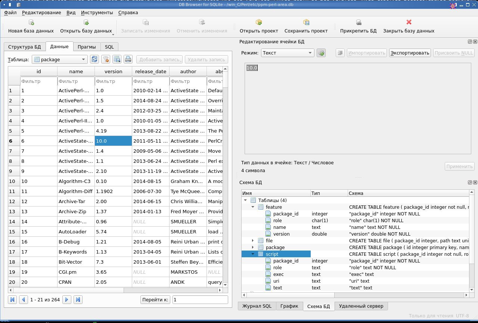The width and height of the screenshot is (478, 323).
Task: Open the Справка menu
Action: (x=128, y=12)
